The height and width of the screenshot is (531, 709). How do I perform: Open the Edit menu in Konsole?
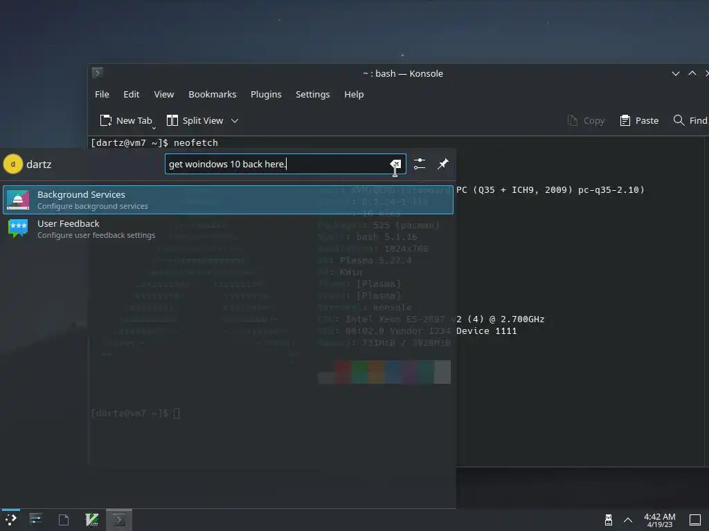click(131, 94)
